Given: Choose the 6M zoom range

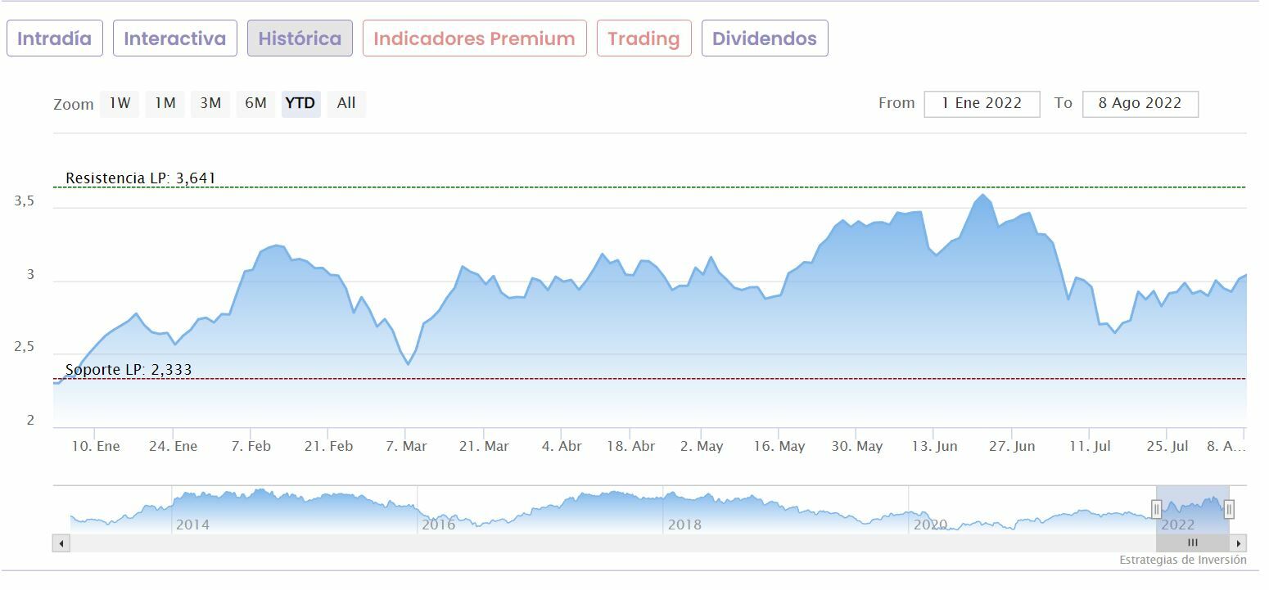Looking at the screenshot, I should point(256,104).
